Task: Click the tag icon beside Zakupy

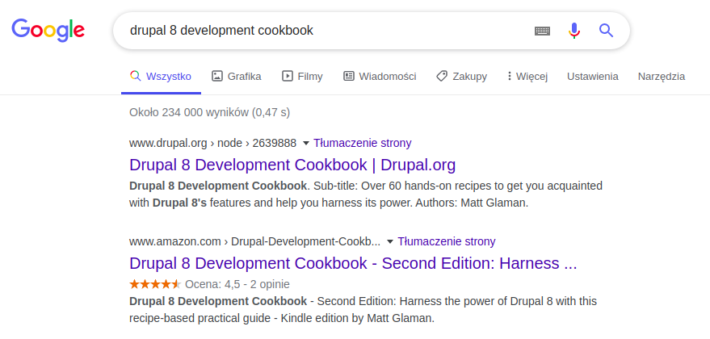Action: [x=442, y=76]
